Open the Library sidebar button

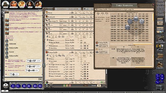click(160, 65)
